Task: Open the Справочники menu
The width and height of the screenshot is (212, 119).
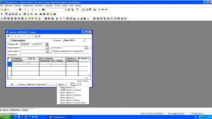Action: point(28,6)
